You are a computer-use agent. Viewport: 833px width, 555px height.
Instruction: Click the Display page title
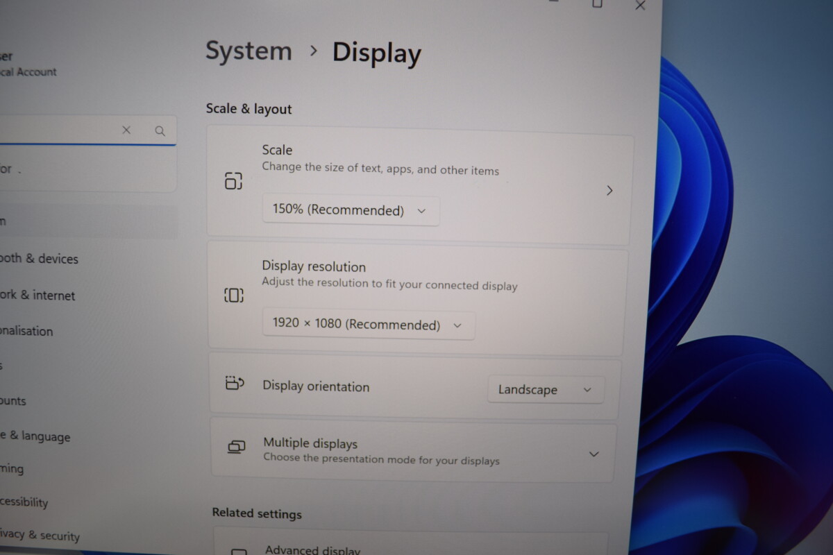(x=377, y=53)
